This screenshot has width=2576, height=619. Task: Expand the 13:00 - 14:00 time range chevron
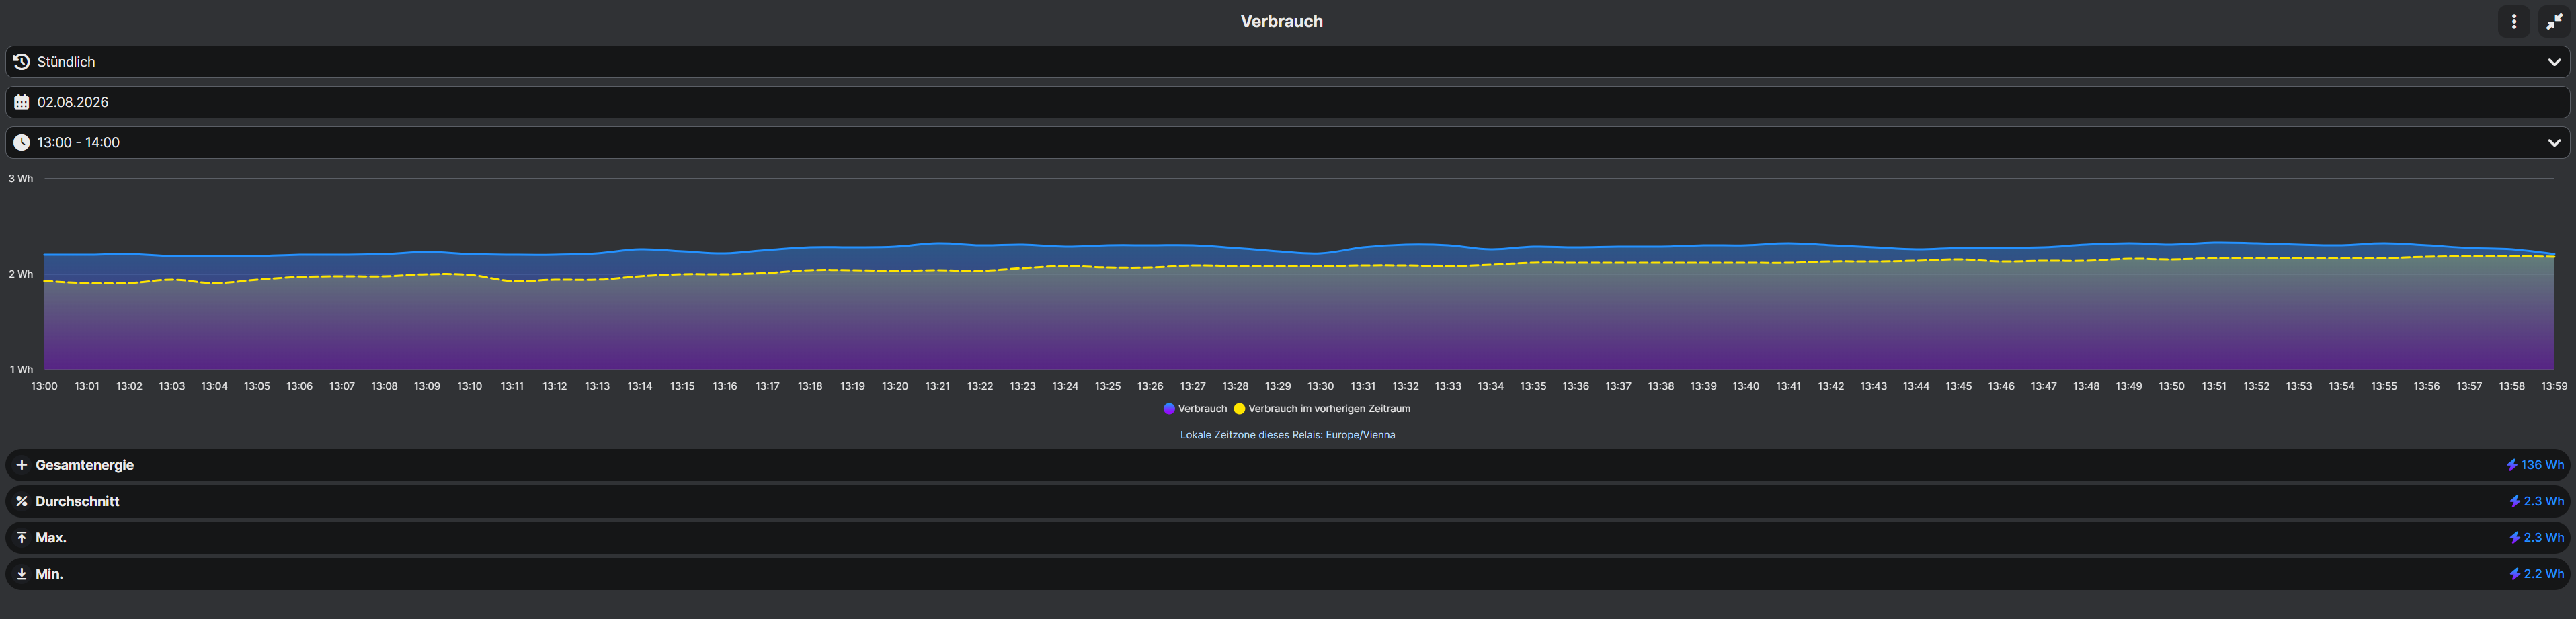tap(2553, 143)
